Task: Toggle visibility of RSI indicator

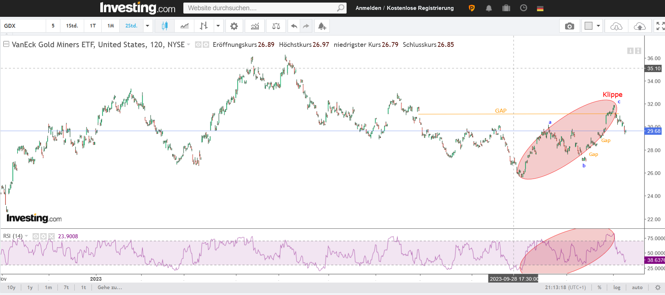Action: coord(36,236)
